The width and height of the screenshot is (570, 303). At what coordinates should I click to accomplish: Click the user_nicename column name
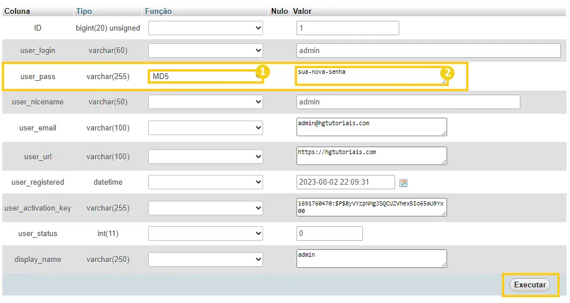[38, 102]
